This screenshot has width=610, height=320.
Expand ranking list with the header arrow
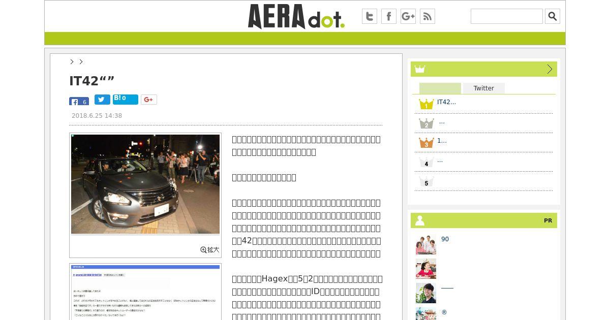[x=550, y=69]
